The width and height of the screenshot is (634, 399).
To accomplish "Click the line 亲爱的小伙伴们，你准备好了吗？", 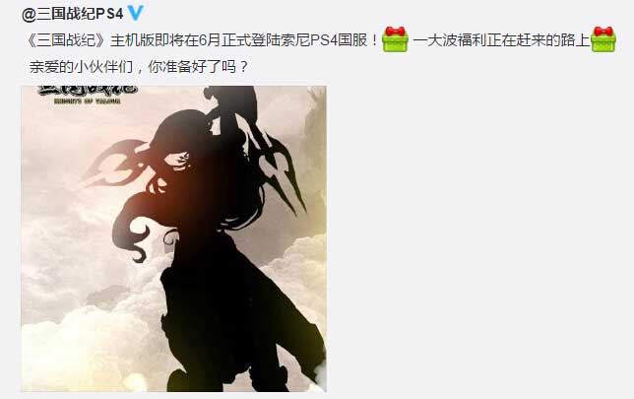I will tap(138, 67).
